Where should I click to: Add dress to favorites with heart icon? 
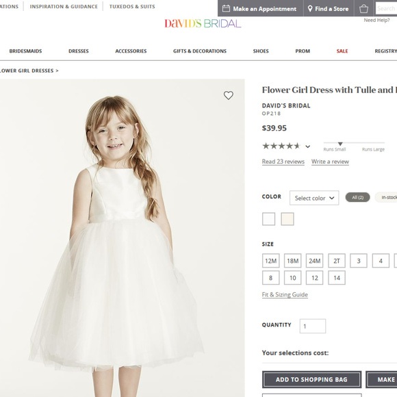coord(228,95)
